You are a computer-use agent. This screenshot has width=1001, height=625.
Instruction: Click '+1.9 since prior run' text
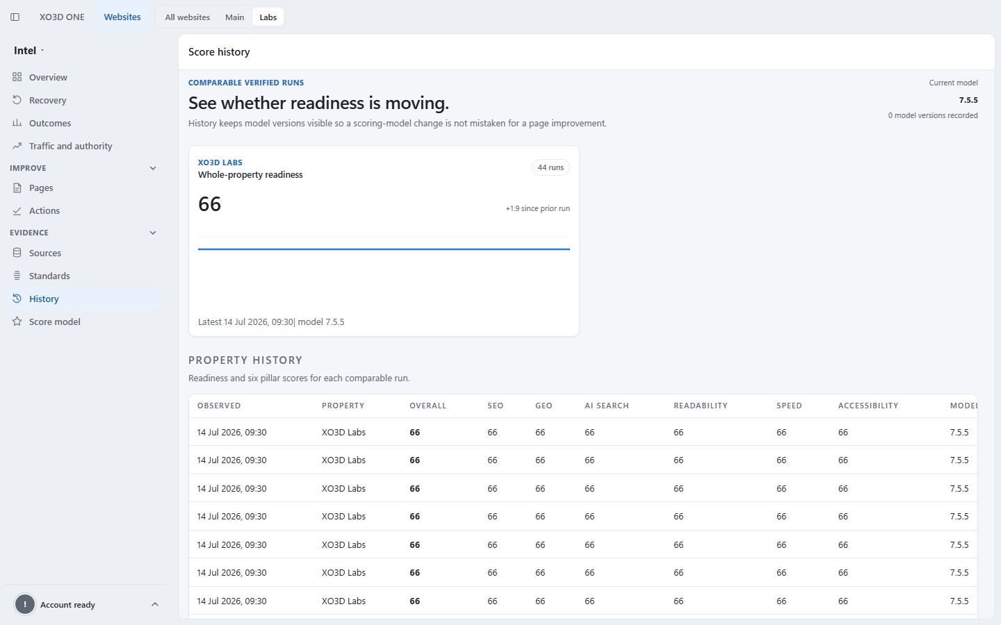pyautogui.click(x=537, y=208)
